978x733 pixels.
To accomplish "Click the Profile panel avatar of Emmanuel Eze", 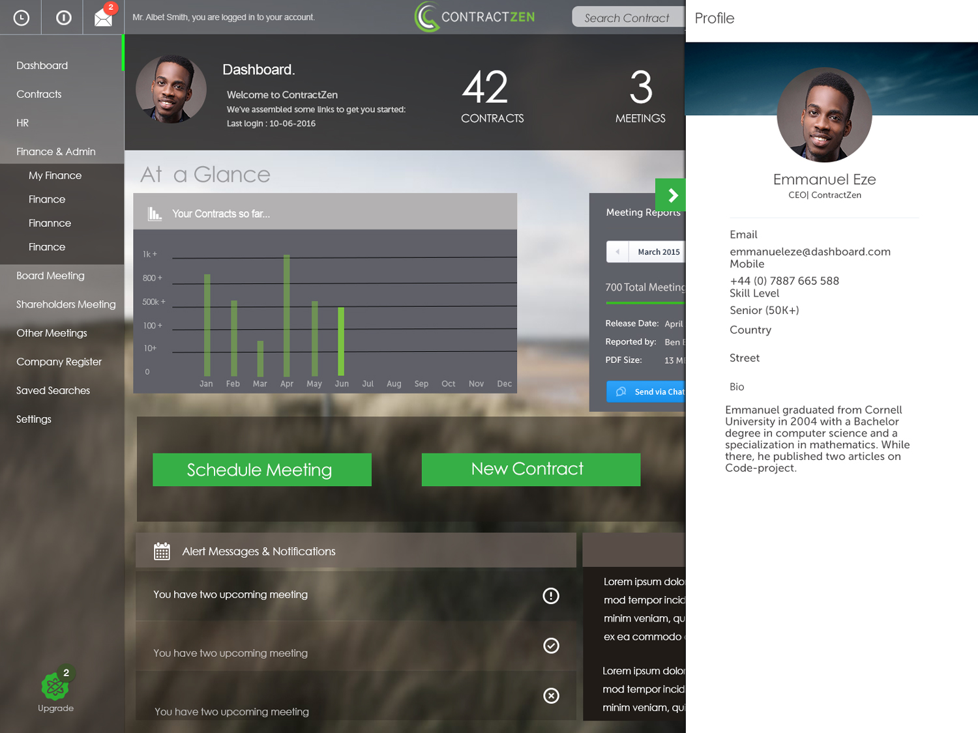I will pos(824,115).
